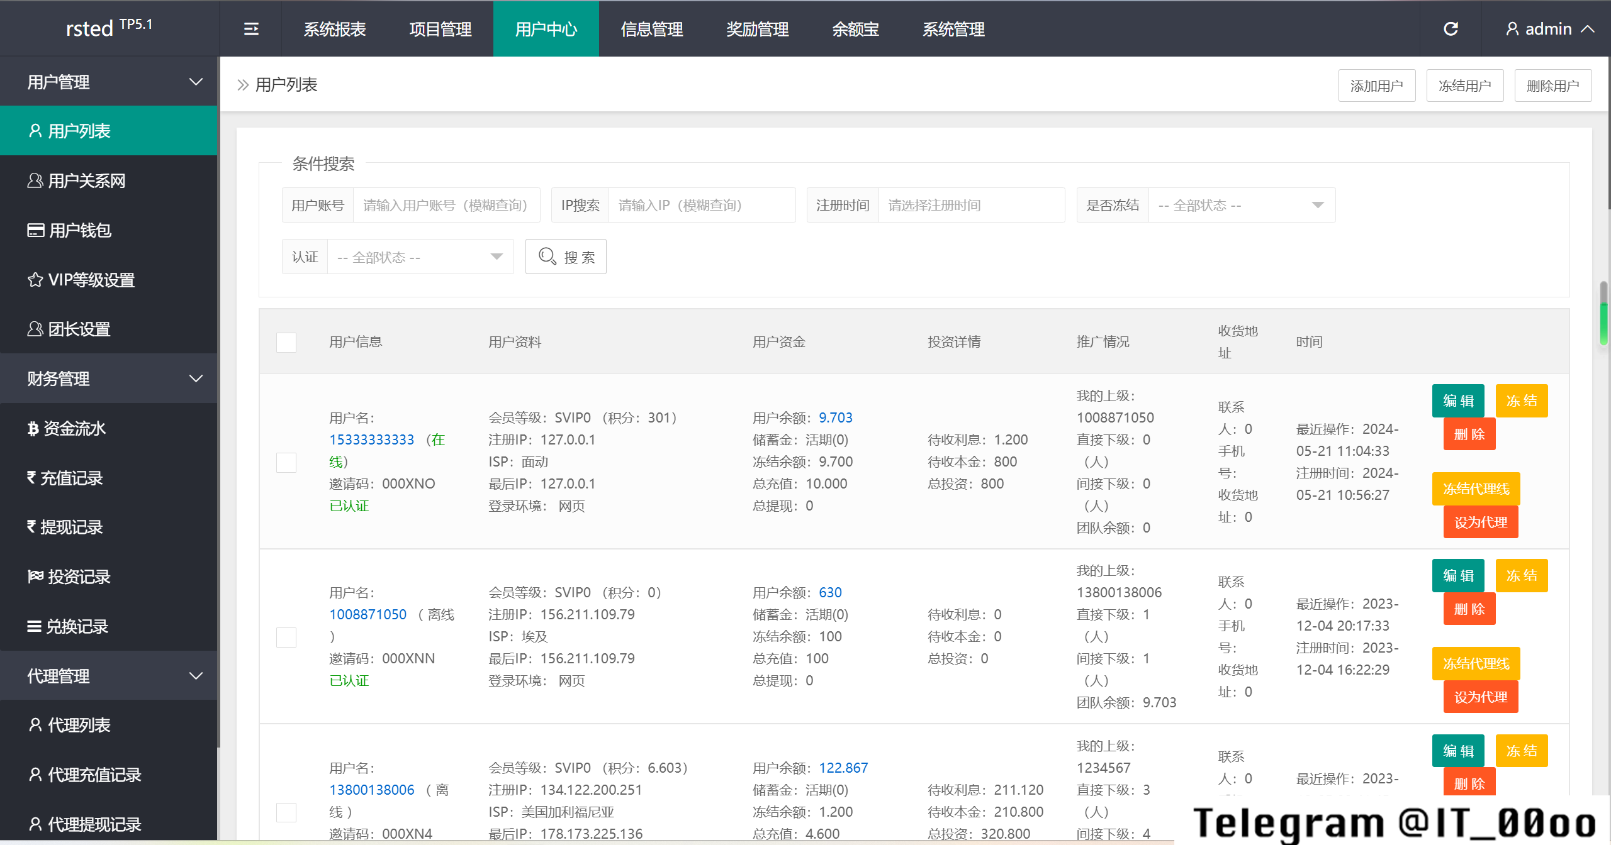Open the 余额宝 top menu
Viewport: 1611px width, 845px height.
(x=856, y=29)
